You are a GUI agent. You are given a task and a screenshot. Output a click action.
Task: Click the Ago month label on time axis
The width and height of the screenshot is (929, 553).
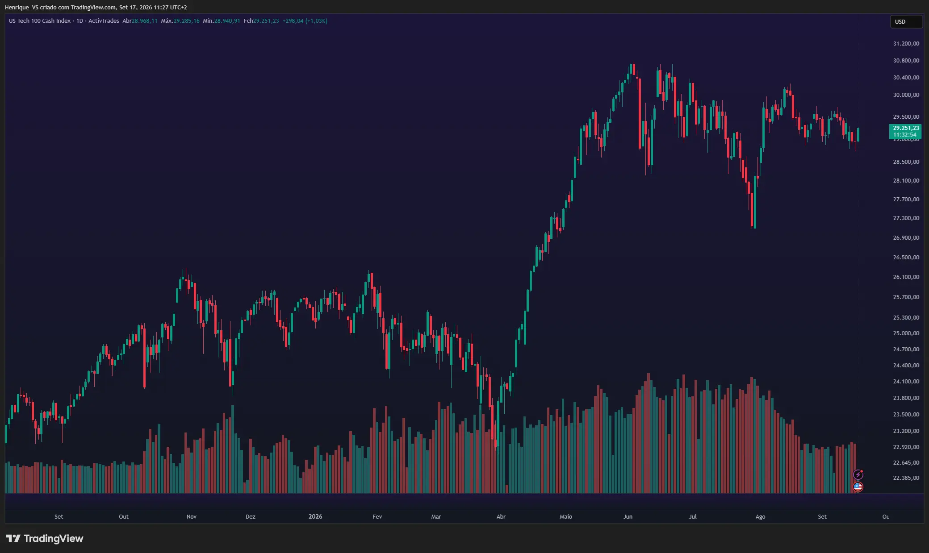[760, 516]
